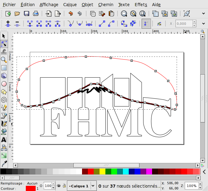Select the Calligraphy tool

4,124
